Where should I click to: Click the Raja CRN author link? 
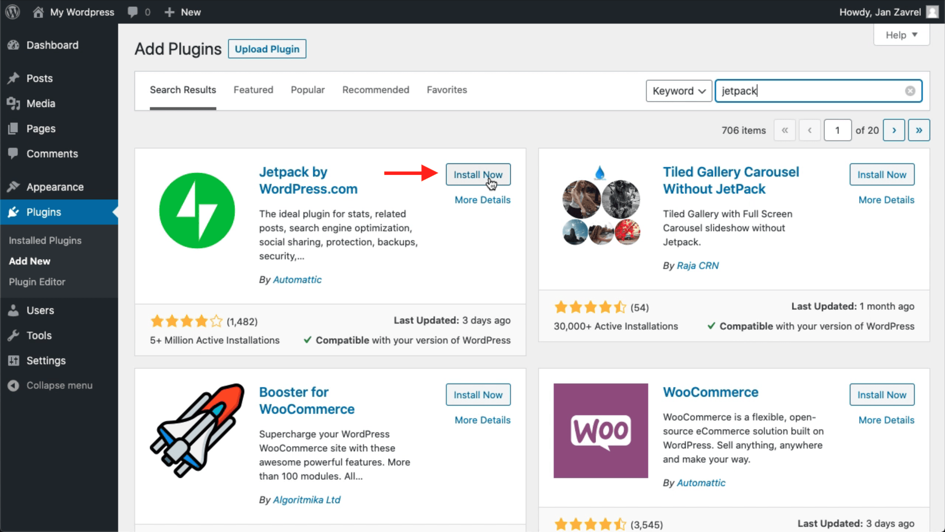pos(698,266)
